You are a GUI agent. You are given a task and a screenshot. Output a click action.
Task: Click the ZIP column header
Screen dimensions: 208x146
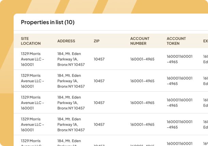tap(96, 41)
